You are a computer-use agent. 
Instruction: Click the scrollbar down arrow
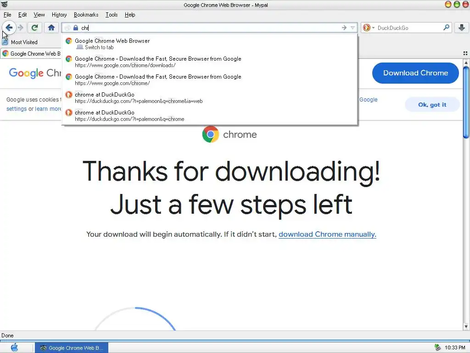[466, 326]
